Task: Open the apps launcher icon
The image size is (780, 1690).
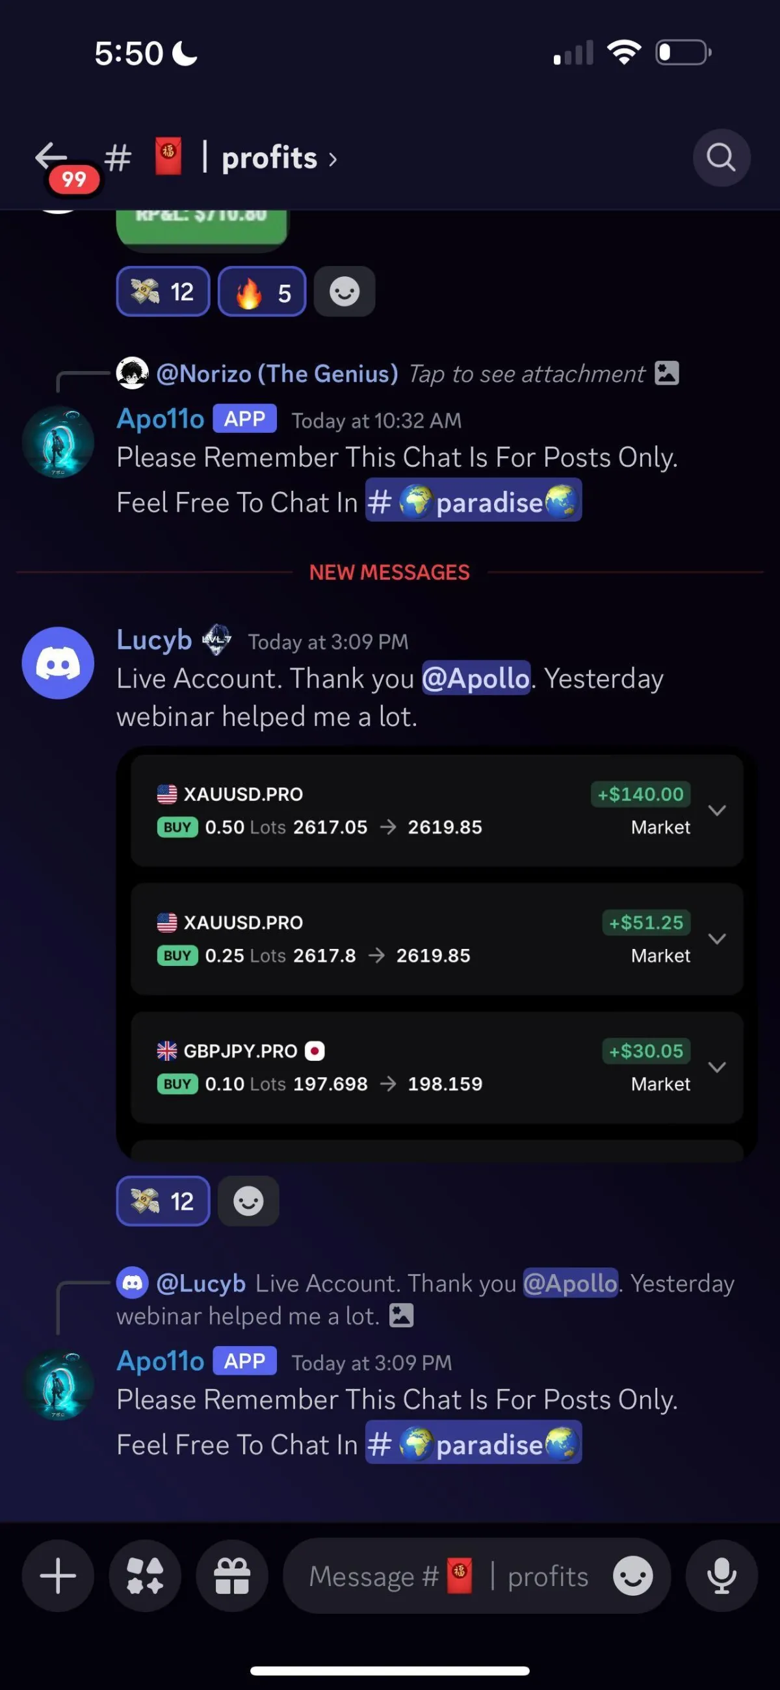Action: coord(145,1576)
